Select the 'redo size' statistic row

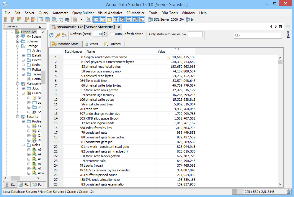[x=122, y=109]
